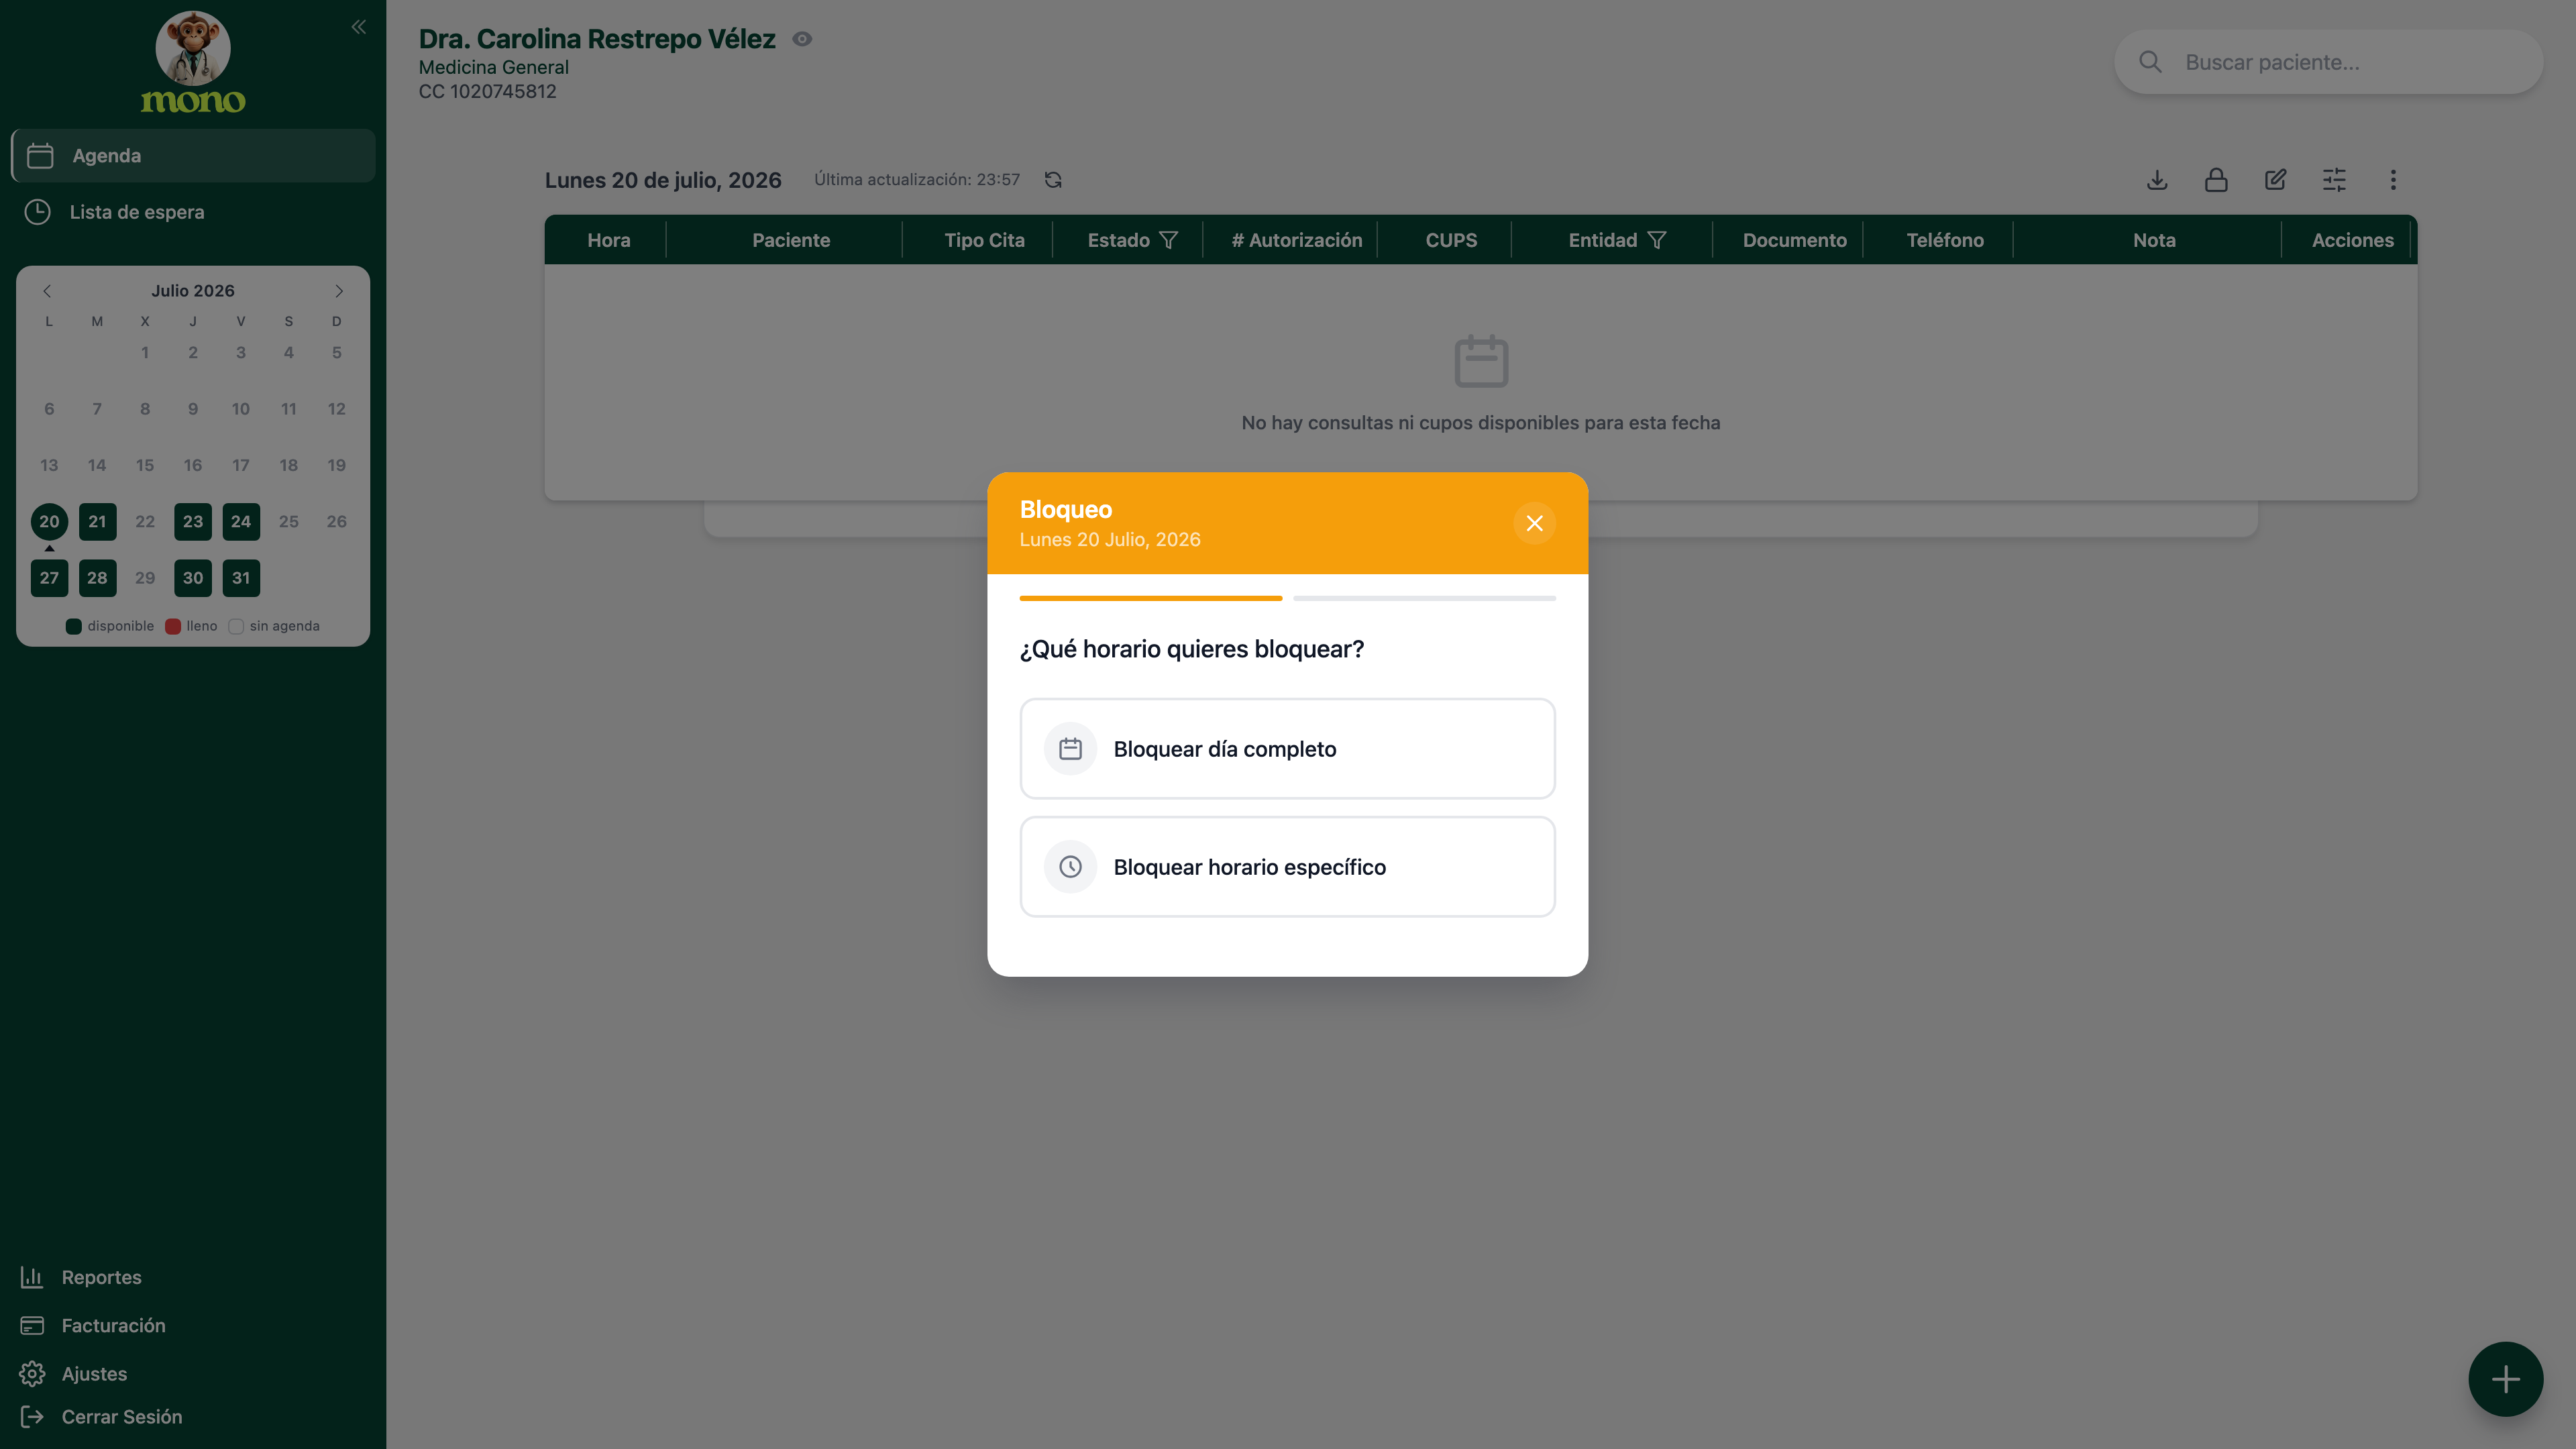The image size is (2576, 1449).
Task: Click the calendar icon in Bloquear día completo
Action: point(1070,749)
